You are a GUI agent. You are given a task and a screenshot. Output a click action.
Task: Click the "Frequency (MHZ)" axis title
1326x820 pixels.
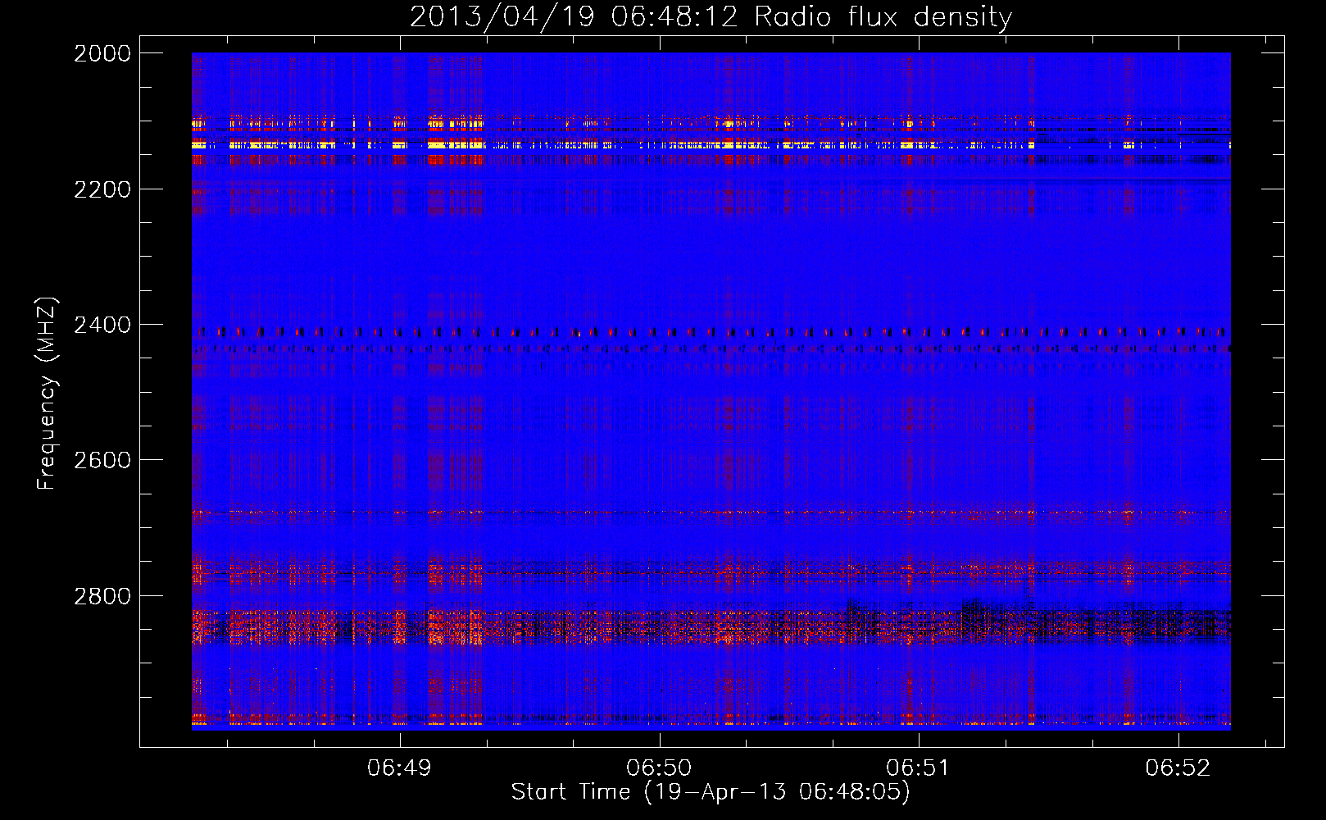(x=48, y=394)
